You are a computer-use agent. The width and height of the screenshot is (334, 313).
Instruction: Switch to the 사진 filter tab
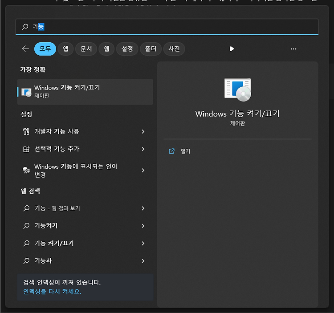pos(174,49)
